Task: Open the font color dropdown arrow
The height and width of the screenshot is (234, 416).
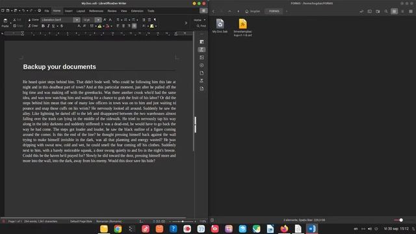Action: pos(111,26)
